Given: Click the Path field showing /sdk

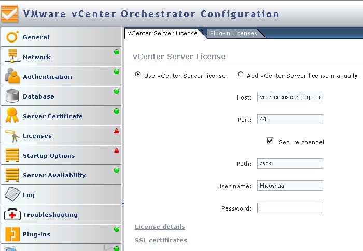Looking at the screenshot, I should tap(290, 163).
